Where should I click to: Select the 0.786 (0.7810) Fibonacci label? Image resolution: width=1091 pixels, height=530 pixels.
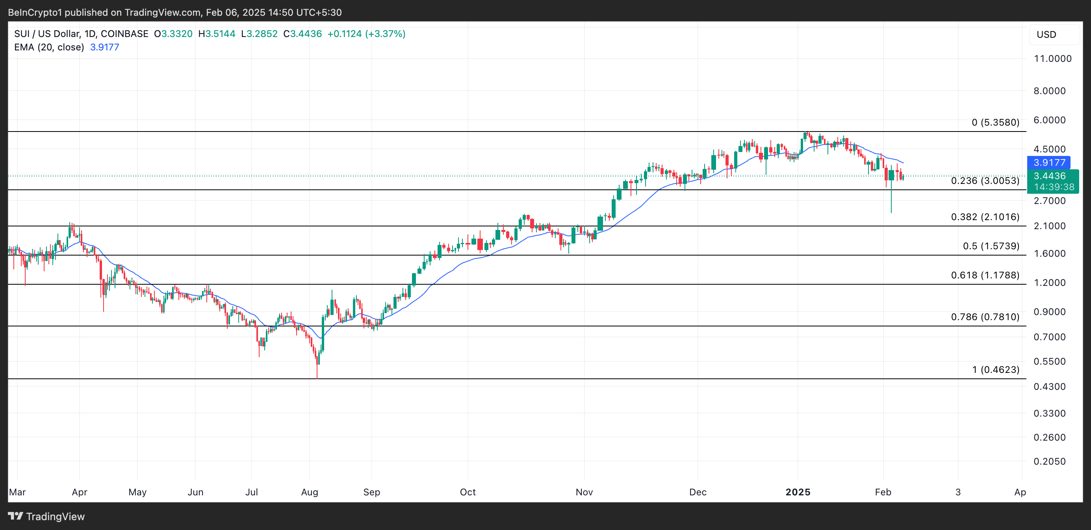point(985,317)
